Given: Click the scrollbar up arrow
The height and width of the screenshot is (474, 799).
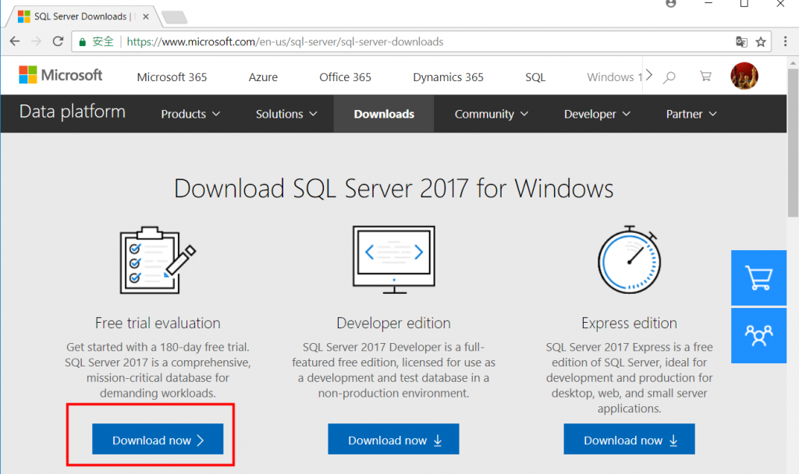Looking at the screenshot, I should point(793,62).
